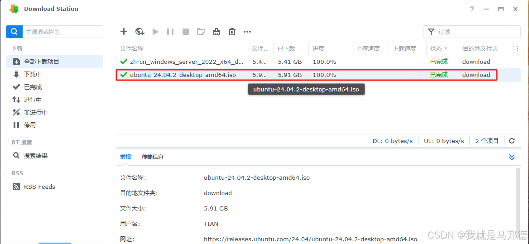529x244 pixels.
Task: Click the add download task plus icon
Action: point(124,32)
